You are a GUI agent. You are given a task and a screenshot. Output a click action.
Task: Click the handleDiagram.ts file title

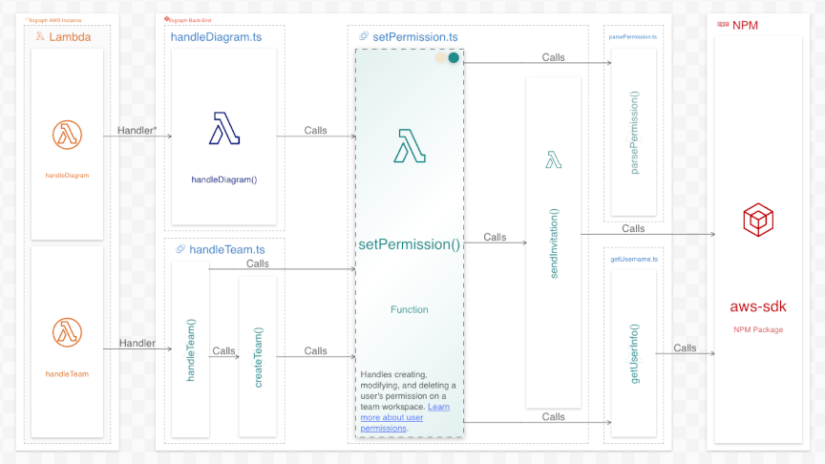216,37
